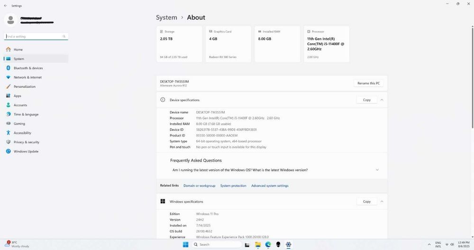This screenshot has height=250, width=474.
Task: Open Task View from the taskbar
Action: (247, 245)
